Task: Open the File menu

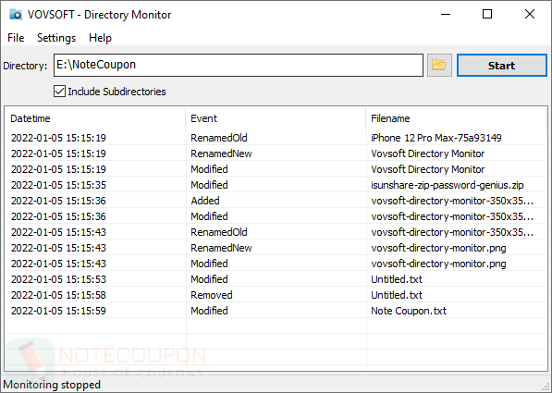Action: tap(16, 38)
